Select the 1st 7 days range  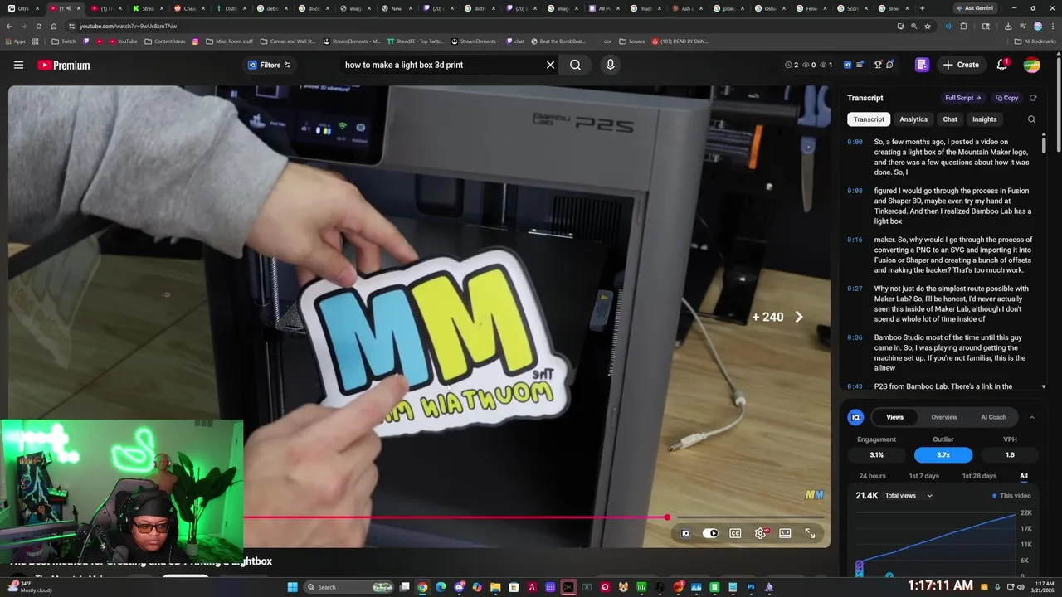point(923,476)
